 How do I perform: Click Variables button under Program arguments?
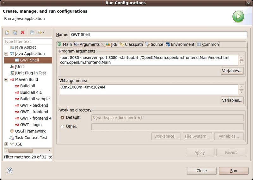tap(232, 71)
